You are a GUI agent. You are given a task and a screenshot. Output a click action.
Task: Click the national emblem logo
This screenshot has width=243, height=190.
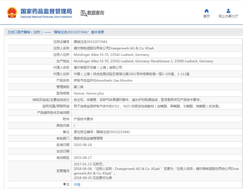[x=12, y=13]
